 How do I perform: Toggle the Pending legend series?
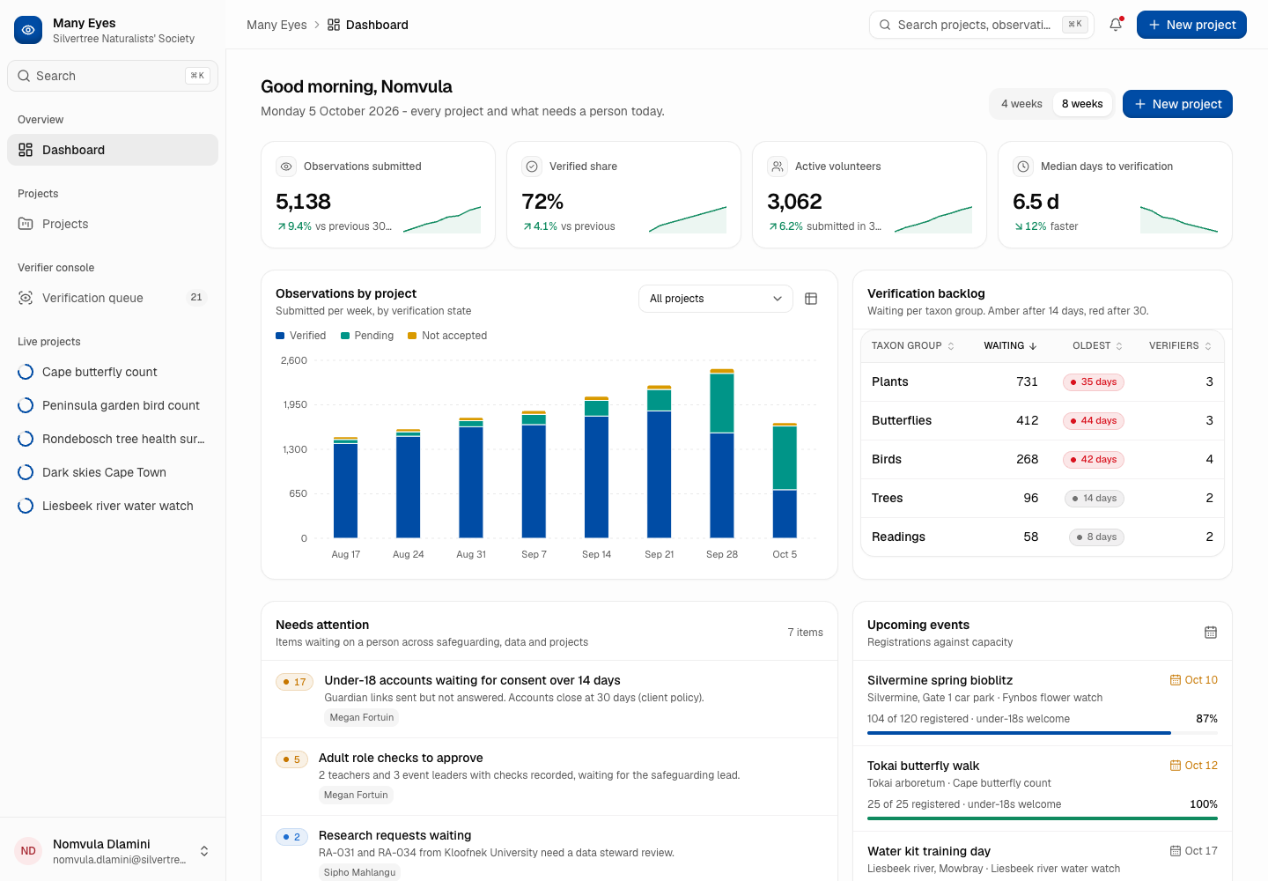(367, 336)
